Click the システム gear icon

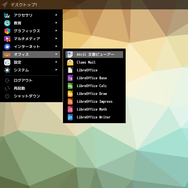coord(7,70)
